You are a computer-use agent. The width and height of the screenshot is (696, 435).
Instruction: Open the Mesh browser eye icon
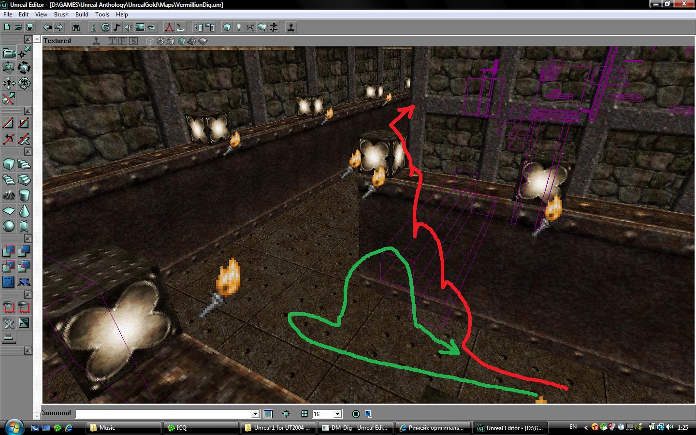151,28
